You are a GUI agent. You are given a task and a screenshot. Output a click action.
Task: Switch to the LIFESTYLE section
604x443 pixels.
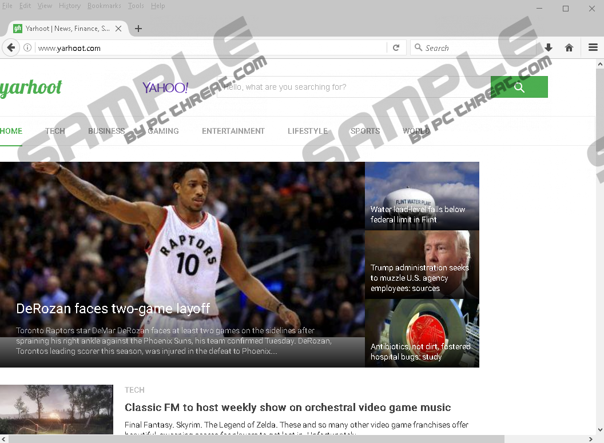tap(308, 131)
